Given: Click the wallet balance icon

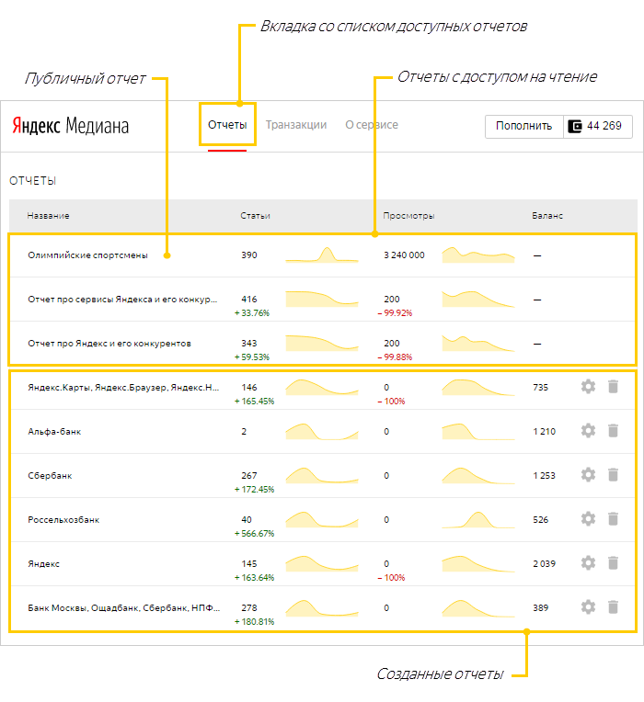Looking at the screenshot, I should (x=575, y=126).
